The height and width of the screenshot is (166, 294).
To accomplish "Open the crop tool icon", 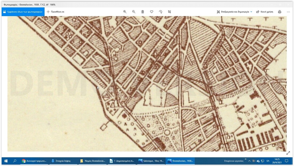I will coord(169,12).
